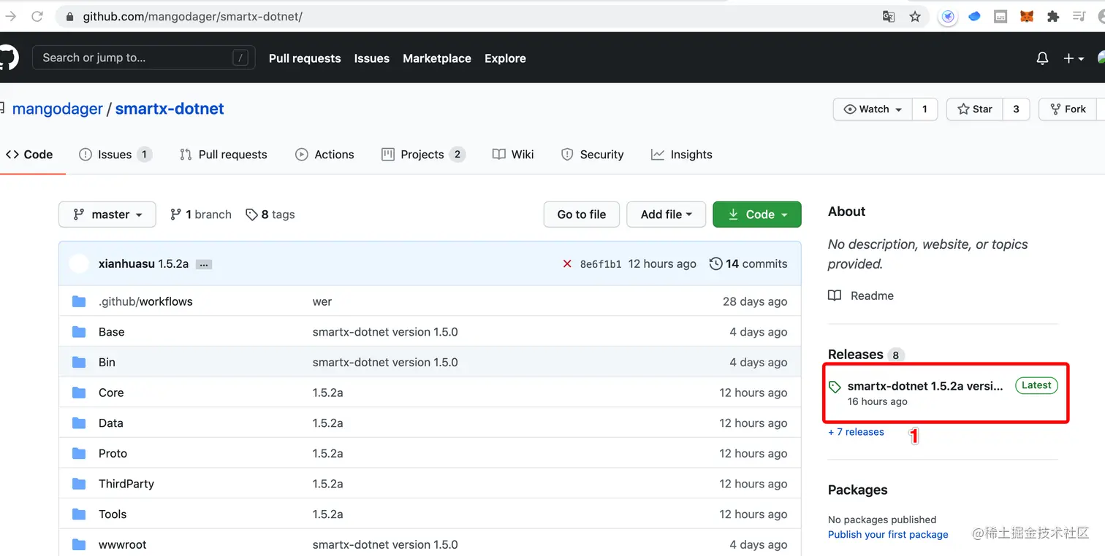Click the .github folder icon
The height and width of the screenshot is (556, 1105).
pyautogui.click(x=79, y=301)
